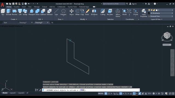175x98 pixels.
Task: Toggle layer on/off lightbulb icon
Action: coord(149,10)
